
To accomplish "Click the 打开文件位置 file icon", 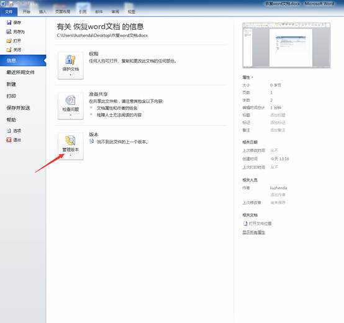I will [x=245, y=224].
